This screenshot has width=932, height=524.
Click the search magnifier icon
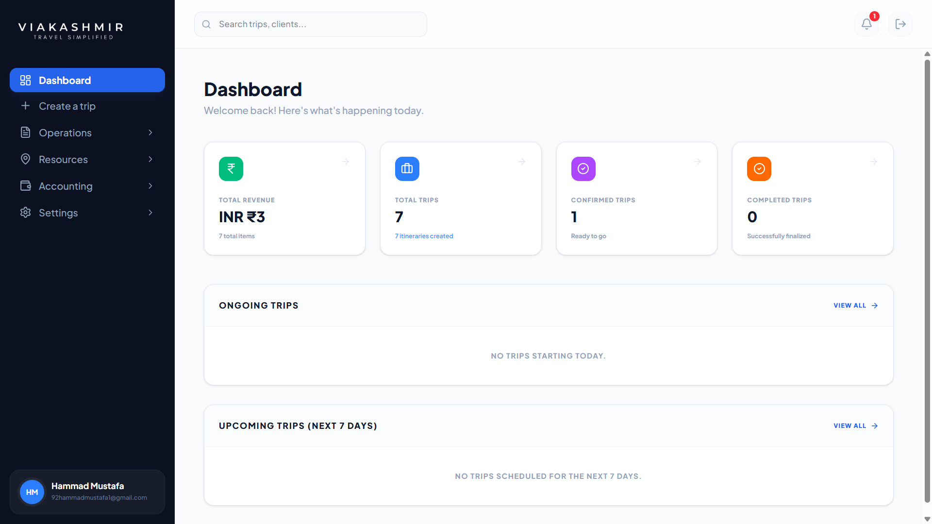pos(206,24)
